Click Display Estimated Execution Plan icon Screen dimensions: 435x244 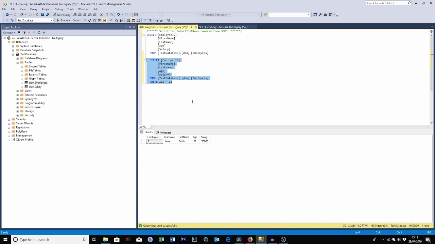(94, 20)
